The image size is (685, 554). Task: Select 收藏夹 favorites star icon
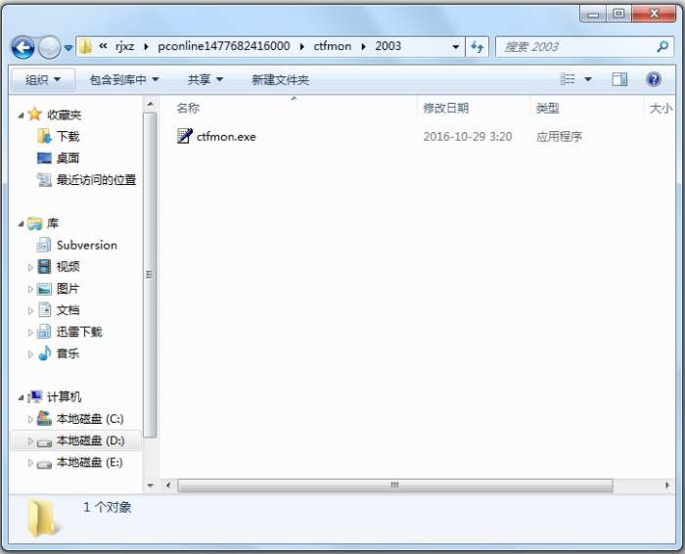pos(34,115)
